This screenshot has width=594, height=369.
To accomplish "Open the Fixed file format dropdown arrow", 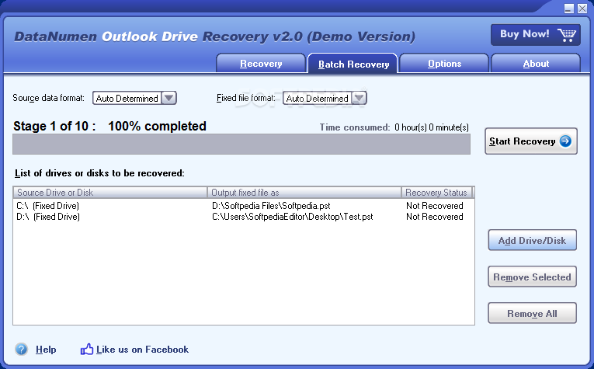I will tap(360, 98).
